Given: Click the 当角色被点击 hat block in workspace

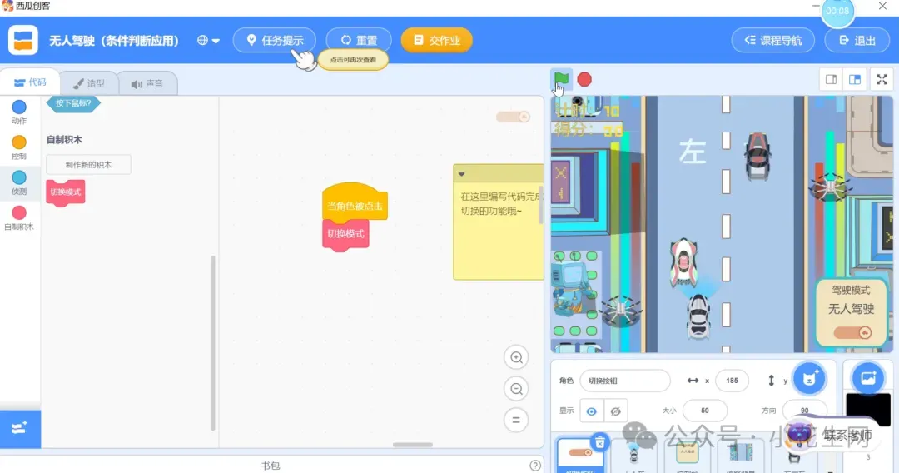Looking at the screenshot, I should click(355, 202).
